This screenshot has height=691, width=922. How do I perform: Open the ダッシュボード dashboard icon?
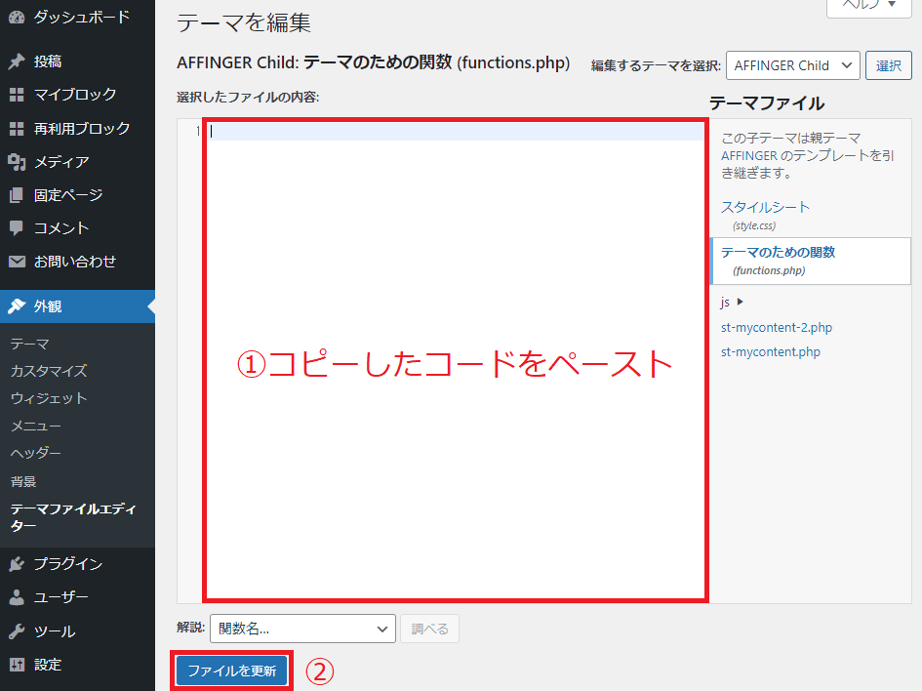[15, 16]
